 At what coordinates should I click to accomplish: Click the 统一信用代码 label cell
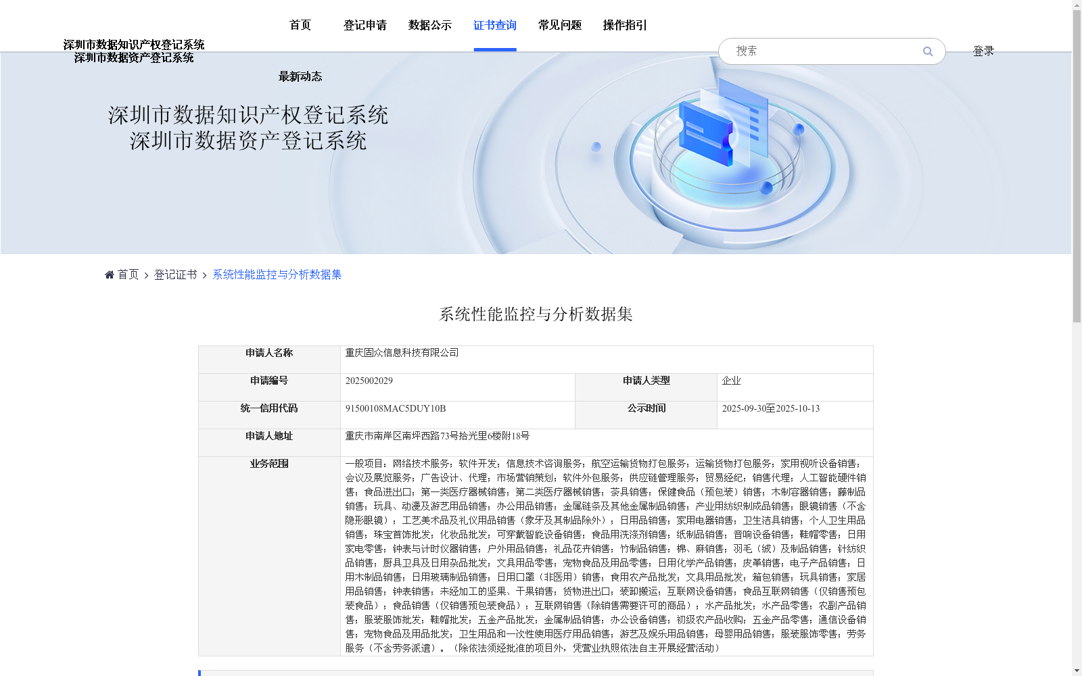pyautogui.click(x=269, y=415)
